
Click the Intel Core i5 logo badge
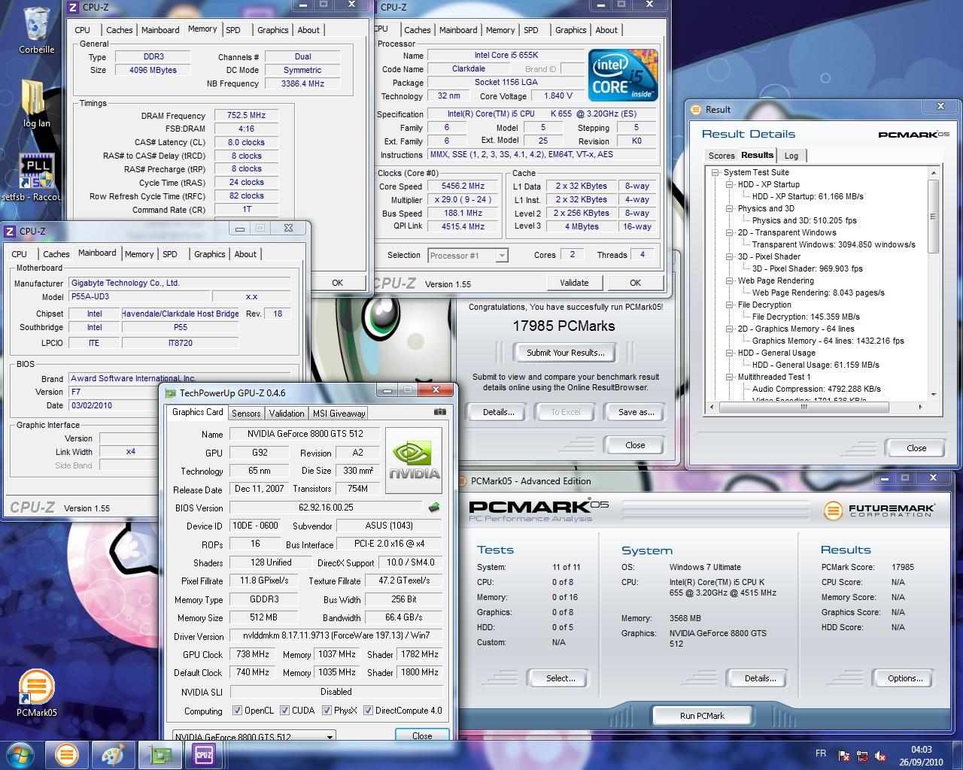pos(623,74)
